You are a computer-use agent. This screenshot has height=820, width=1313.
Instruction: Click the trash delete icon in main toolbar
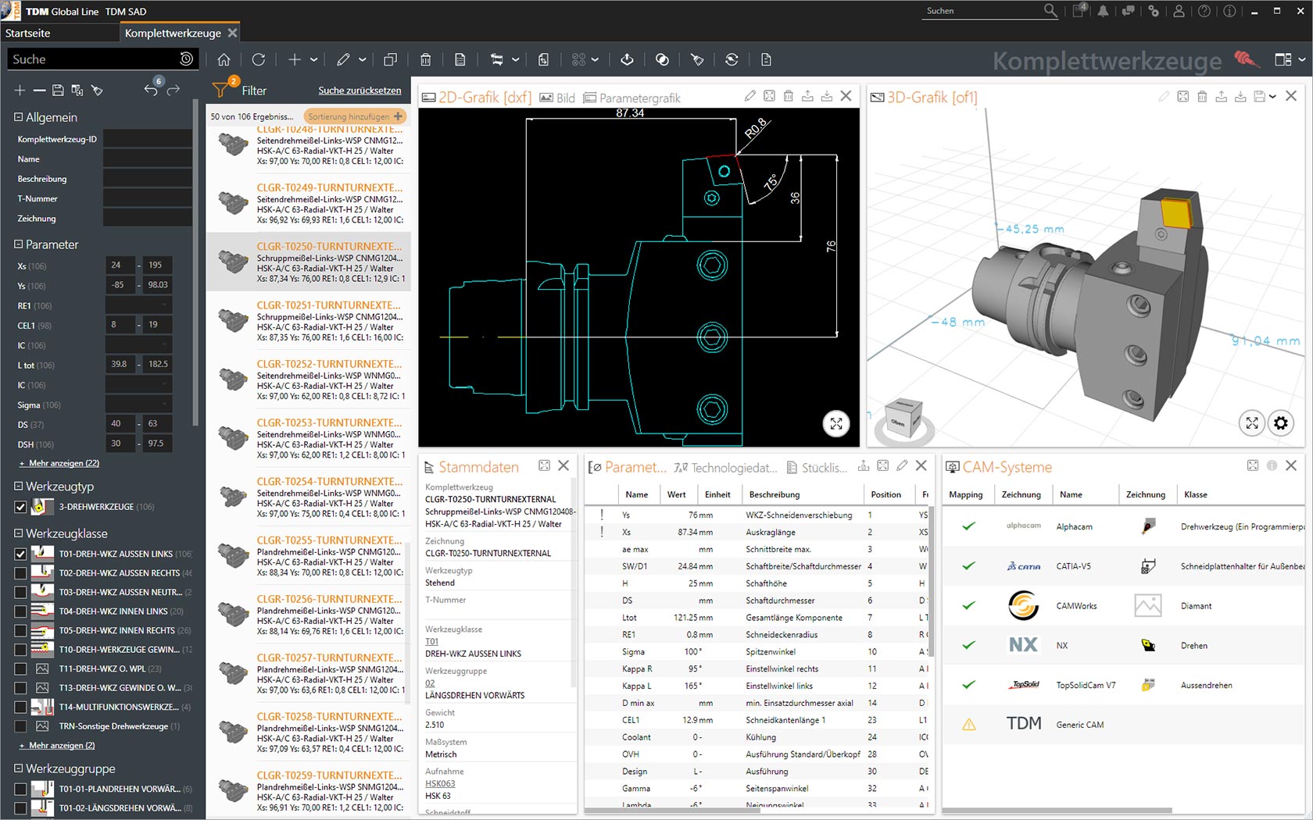pyautogui.click(x=425, y=59)
